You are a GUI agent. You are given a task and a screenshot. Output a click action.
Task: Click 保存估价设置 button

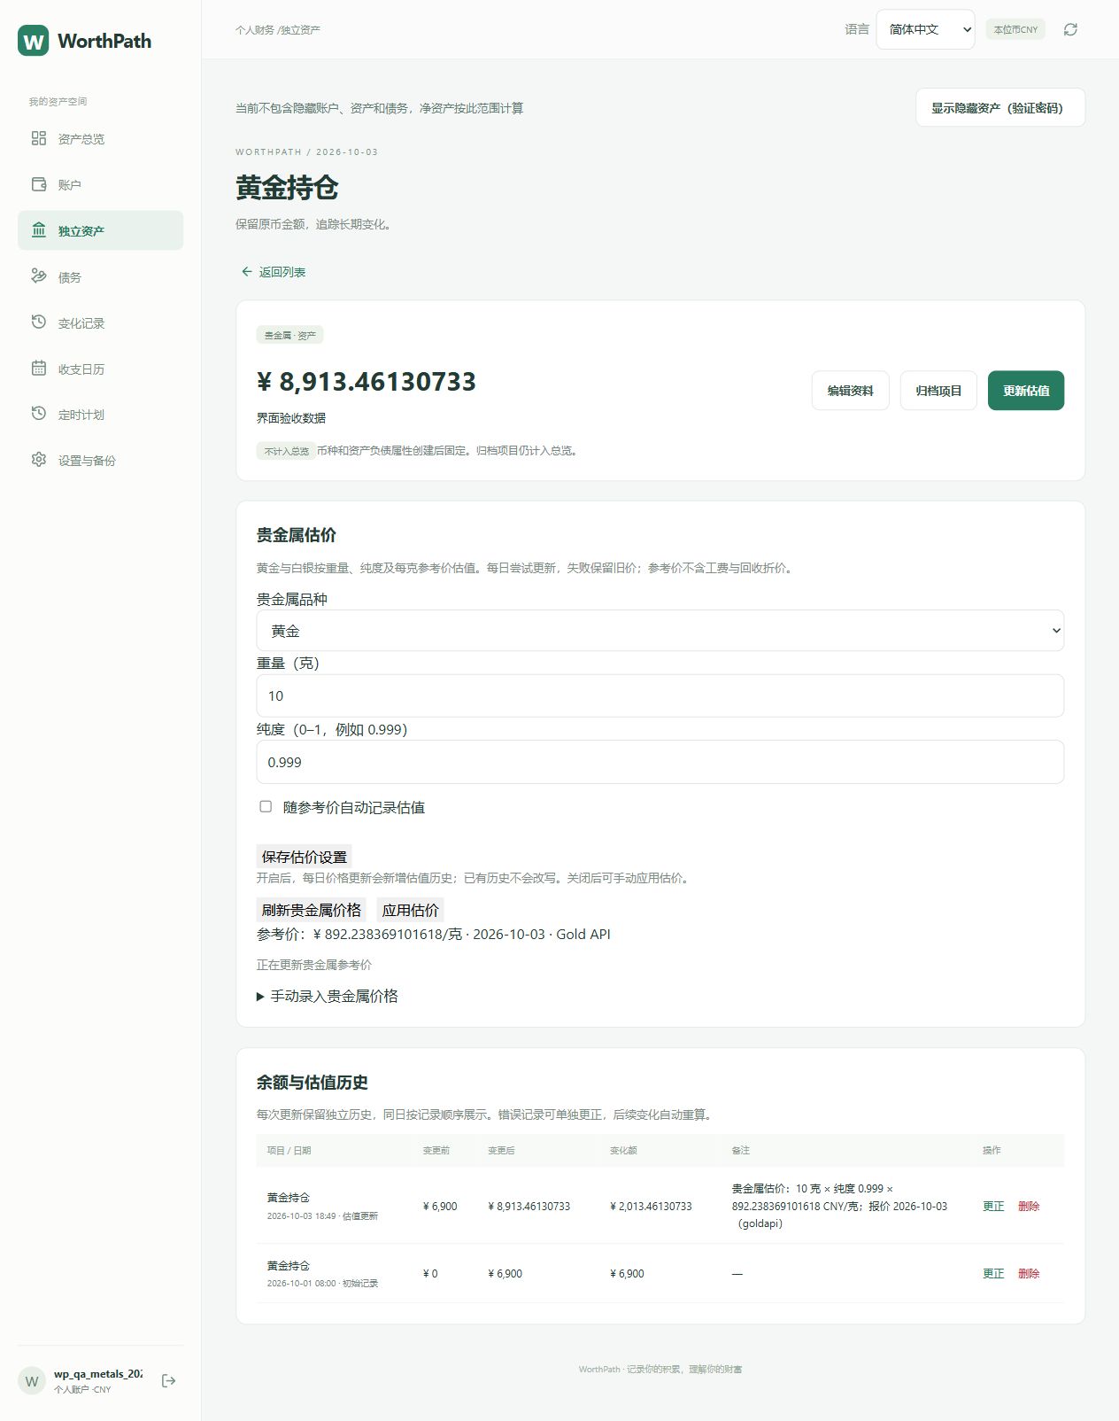pyautogui.click(x=305, y=857)
